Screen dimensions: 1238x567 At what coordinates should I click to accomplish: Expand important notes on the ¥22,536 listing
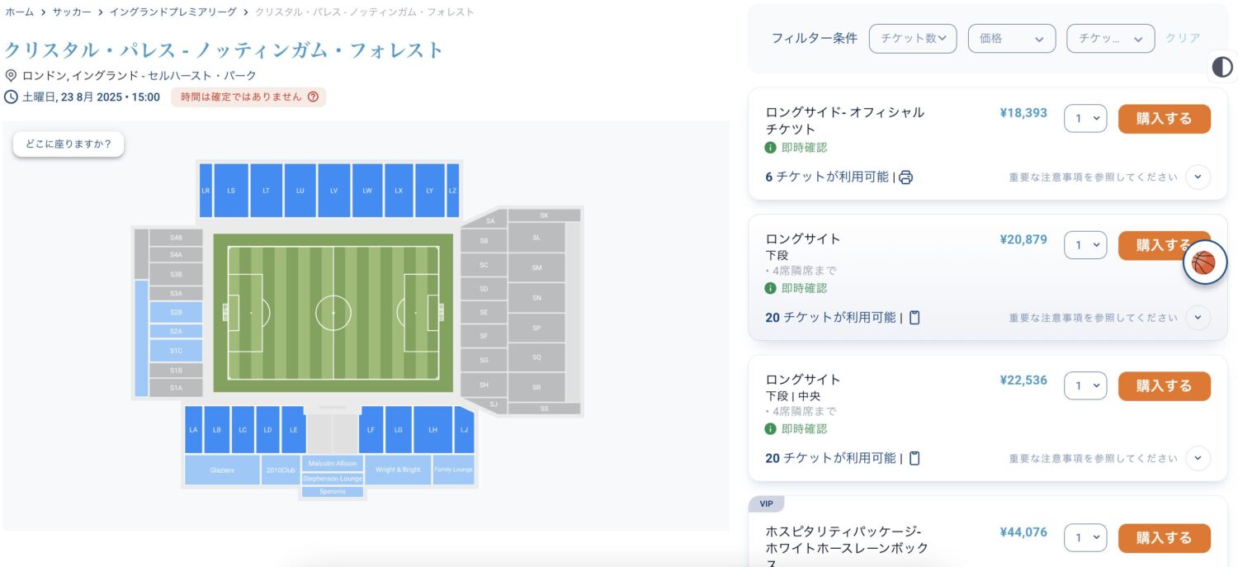pos(1198,458)
